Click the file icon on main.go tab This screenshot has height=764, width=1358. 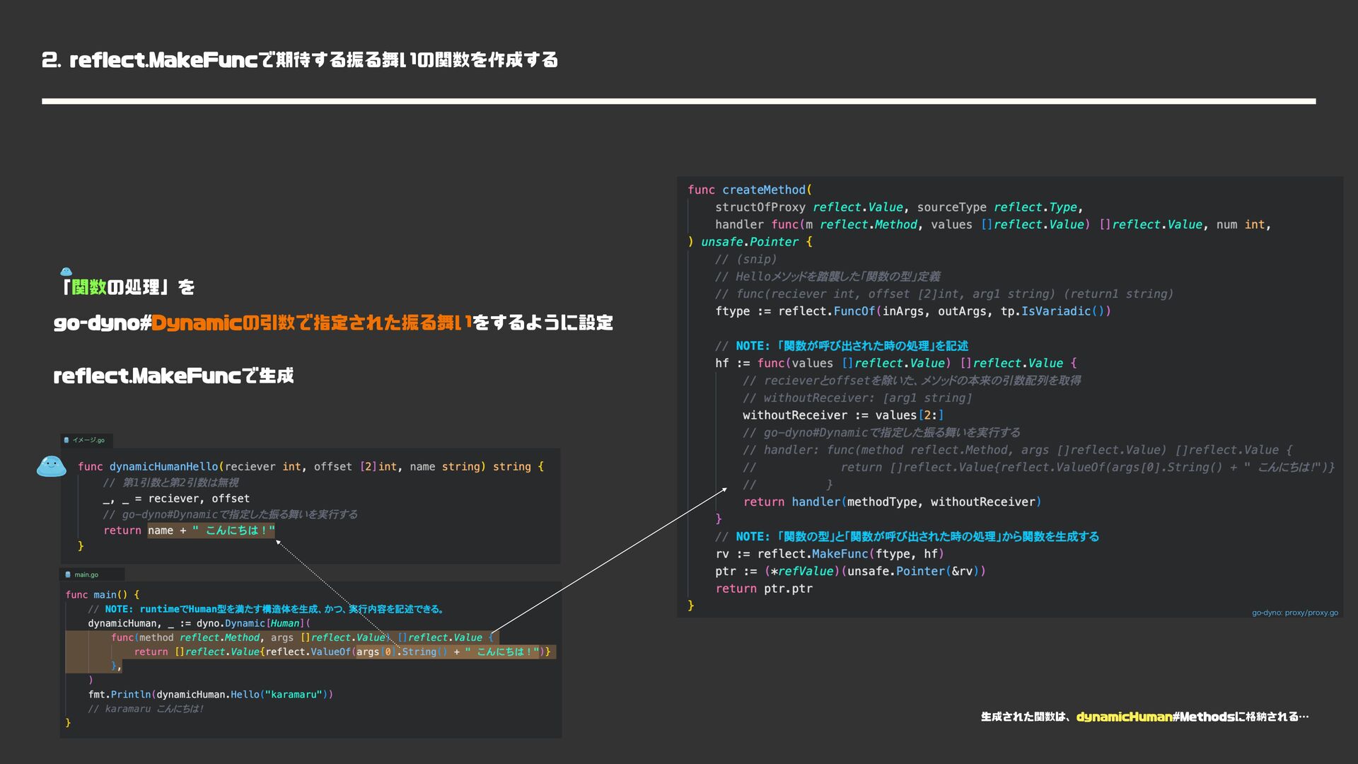(68, 574)
